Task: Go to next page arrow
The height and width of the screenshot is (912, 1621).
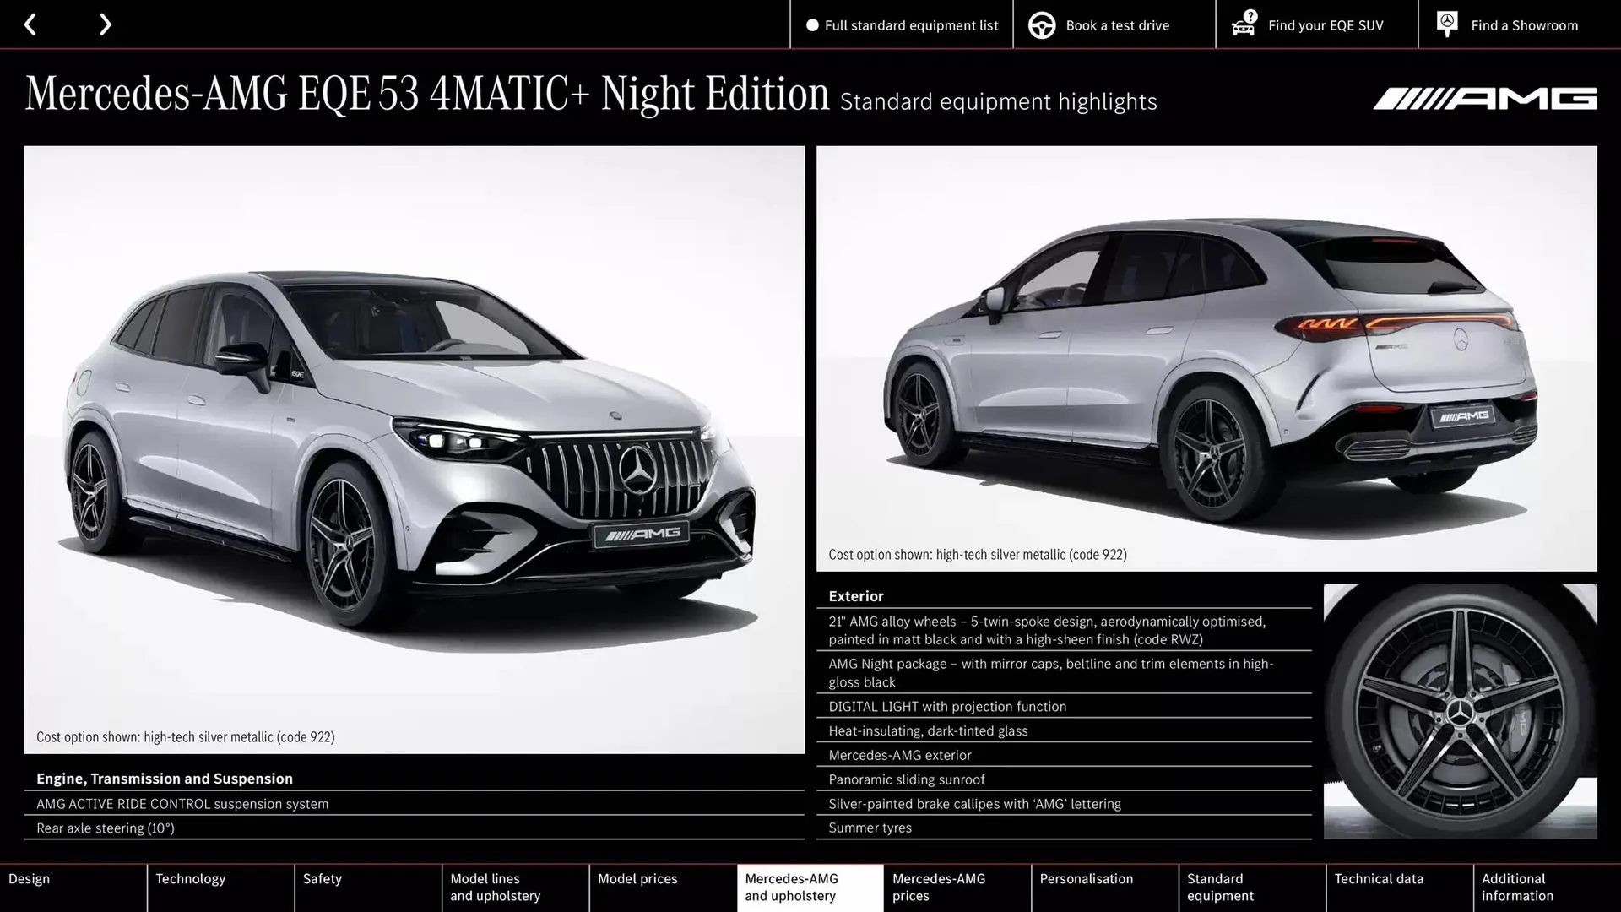Action: [105, 24]
